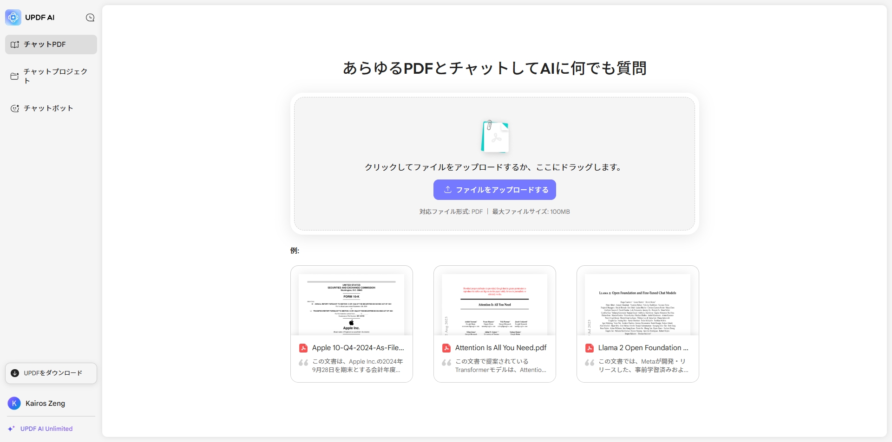Open チャットボット in sidebar
This screenshot has height=442, width=892.
pyautogui.click(x=51, y=109)
